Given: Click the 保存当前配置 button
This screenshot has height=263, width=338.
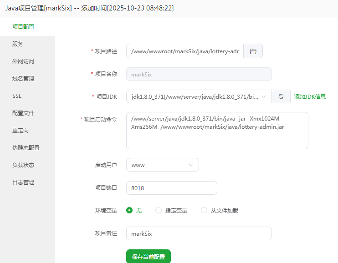Looking at the screenshot, I should tap(148, 257).
